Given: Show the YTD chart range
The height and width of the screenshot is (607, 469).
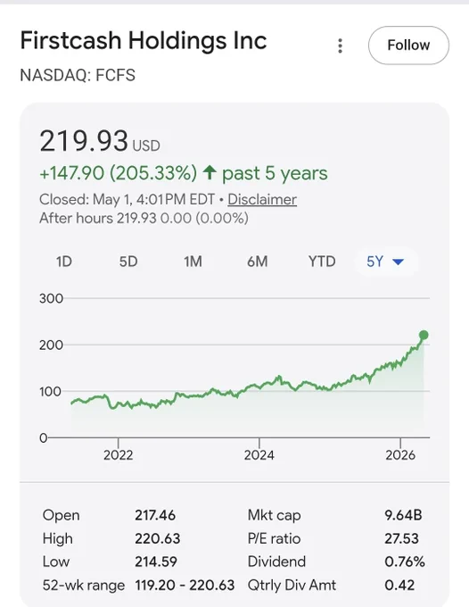Looking at the screenshot, I should (322, 262).
